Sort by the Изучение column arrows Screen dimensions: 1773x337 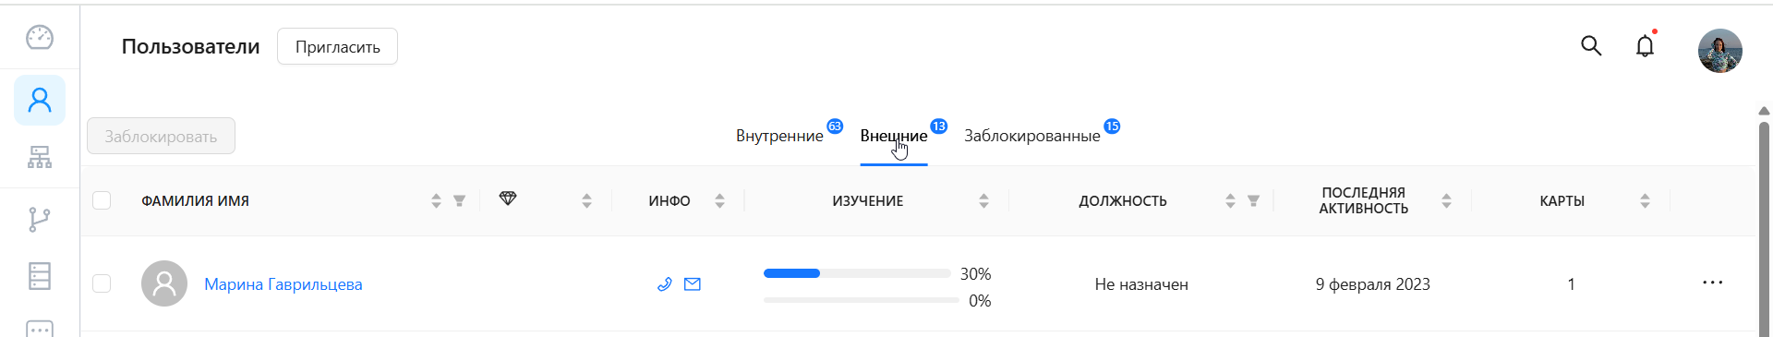[x=983, y=200]
